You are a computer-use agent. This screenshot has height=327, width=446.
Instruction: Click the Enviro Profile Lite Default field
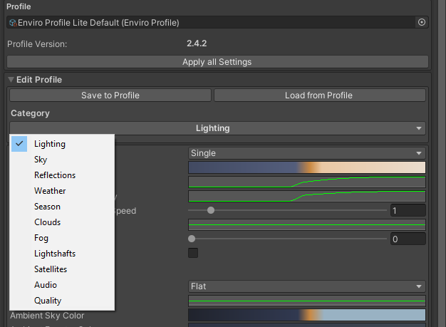click(x=217, y=22)
